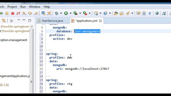Open the Coverage dropdown arrow
This screenshot has height=96, width=171.
(x=80, y=13)
